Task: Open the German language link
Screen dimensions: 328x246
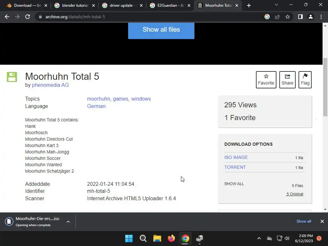Action: (96, 106)
